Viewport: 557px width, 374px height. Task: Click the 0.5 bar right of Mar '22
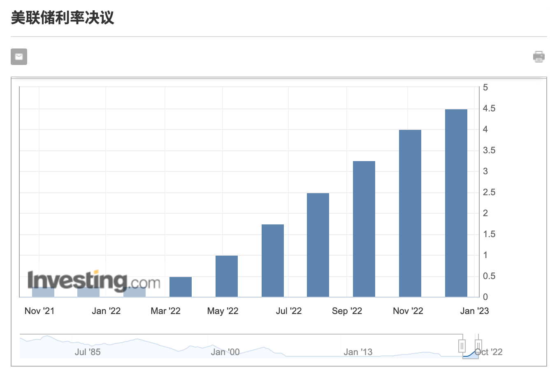click(x=181, y=287)
